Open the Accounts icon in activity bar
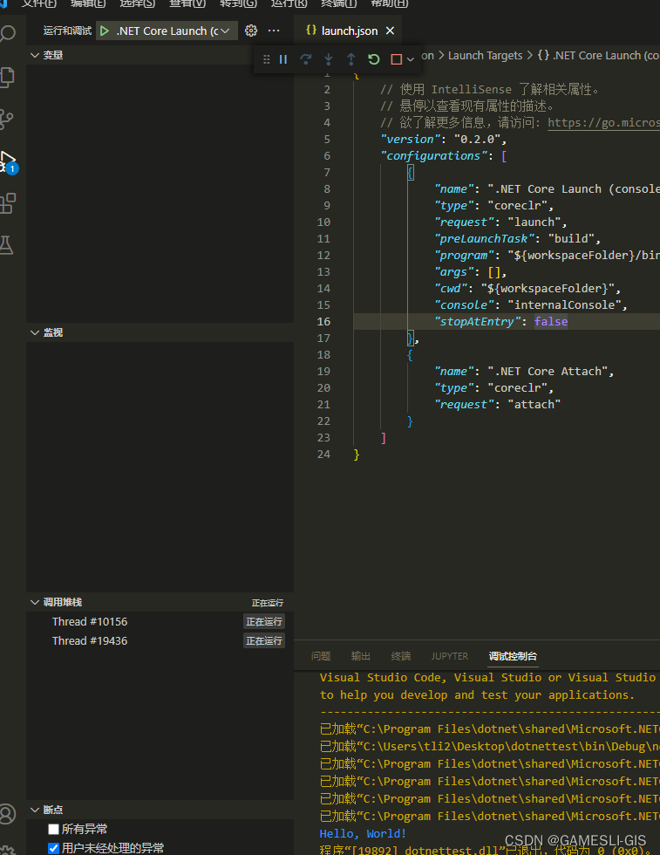The height and width of the screenshot is (855, 660). coord(7,813)
